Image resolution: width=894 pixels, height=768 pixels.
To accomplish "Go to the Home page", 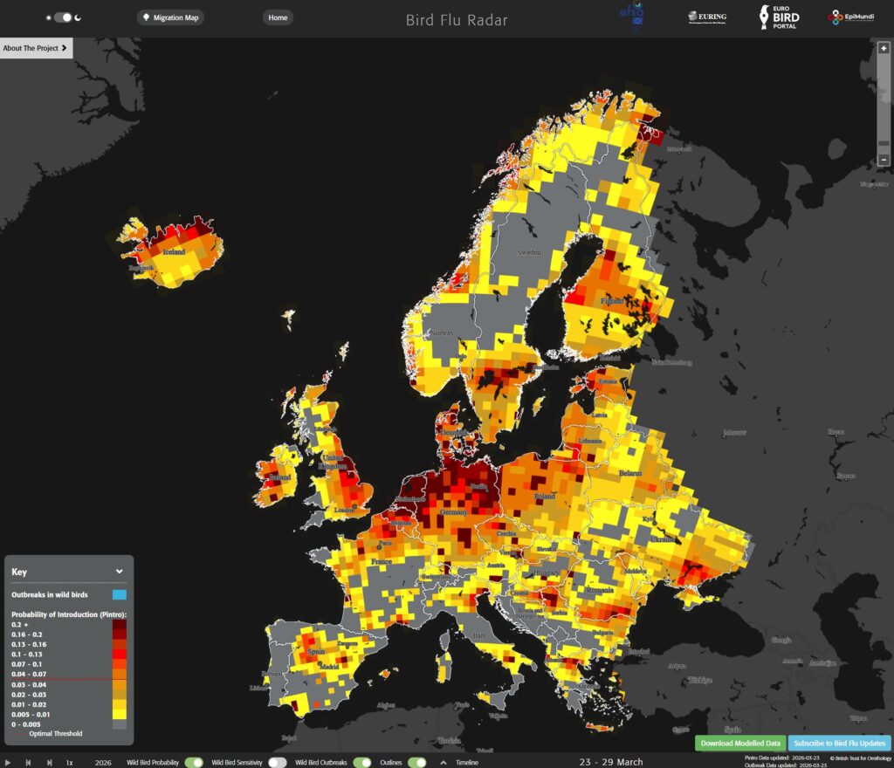I will click(x=278, y=17).
